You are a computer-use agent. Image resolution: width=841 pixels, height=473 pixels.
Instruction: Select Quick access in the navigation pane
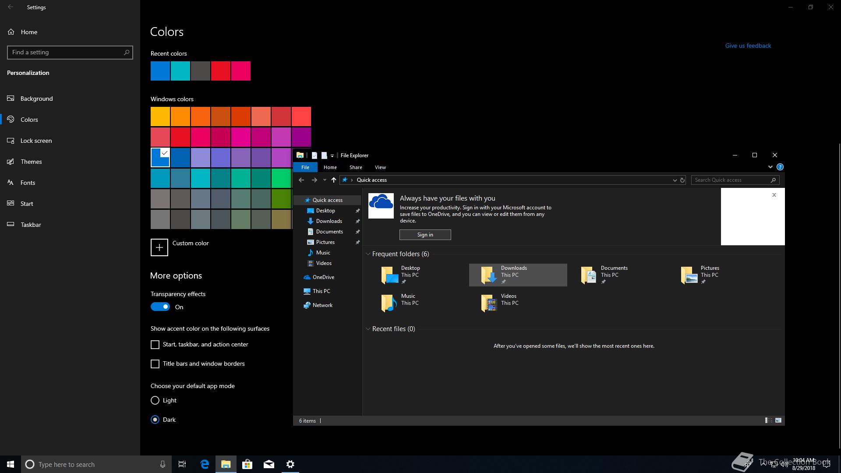(x=327, y=200)
